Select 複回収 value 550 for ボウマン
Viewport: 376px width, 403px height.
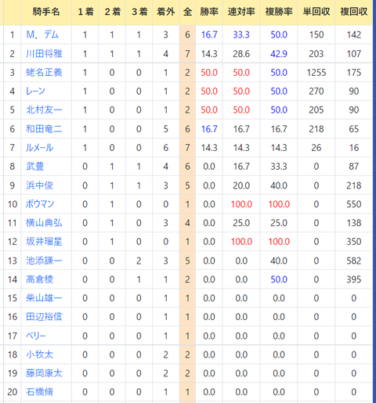coord(354,204)
